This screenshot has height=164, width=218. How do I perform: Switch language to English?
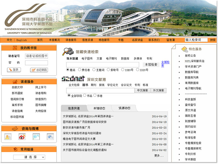tap(22, 40)
